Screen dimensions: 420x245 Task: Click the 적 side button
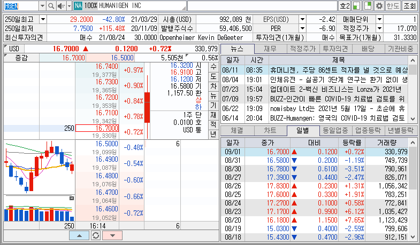(213, 124)
